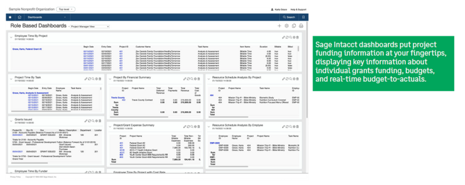Open the Top level entity dropdown

click(65, 9)
